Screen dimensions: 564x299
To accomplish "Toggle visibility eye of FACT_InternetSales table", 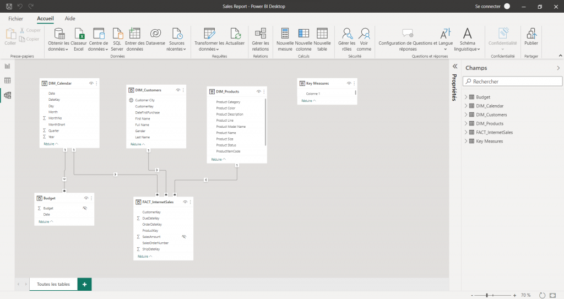I will 185,202.
